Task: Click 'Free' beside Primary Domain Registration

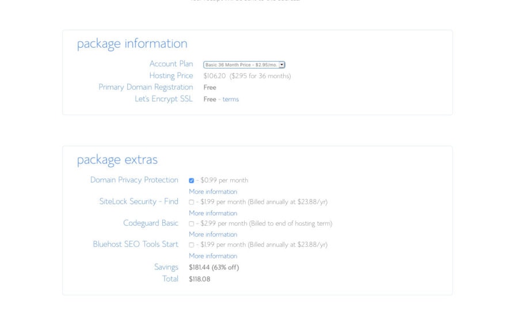Action: click(x=210, y=87)
